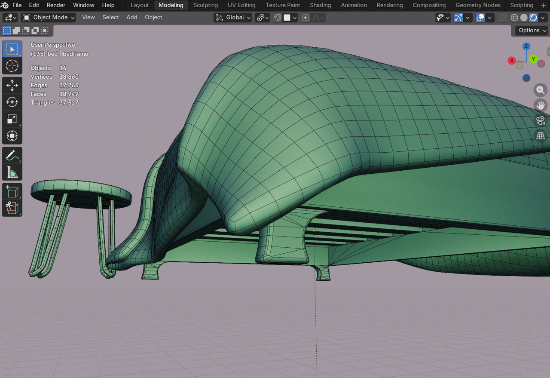The image size is (550, 378).
Task: Pick the Annotate pencil tool
Action: click(12, 155)
